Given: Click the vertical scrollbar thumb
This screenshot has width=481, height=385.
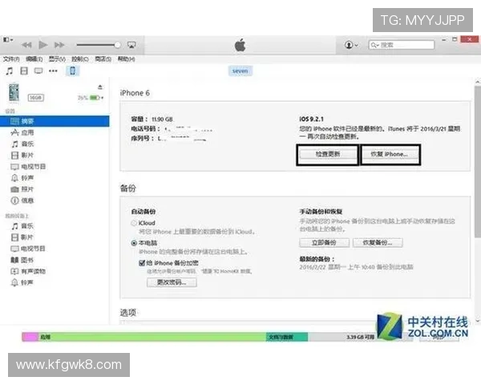Looking at the screenshot, I should (x=478, y=163).
